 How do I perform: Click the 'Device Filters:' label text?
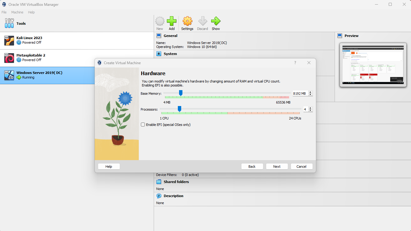tap(167, 175)
